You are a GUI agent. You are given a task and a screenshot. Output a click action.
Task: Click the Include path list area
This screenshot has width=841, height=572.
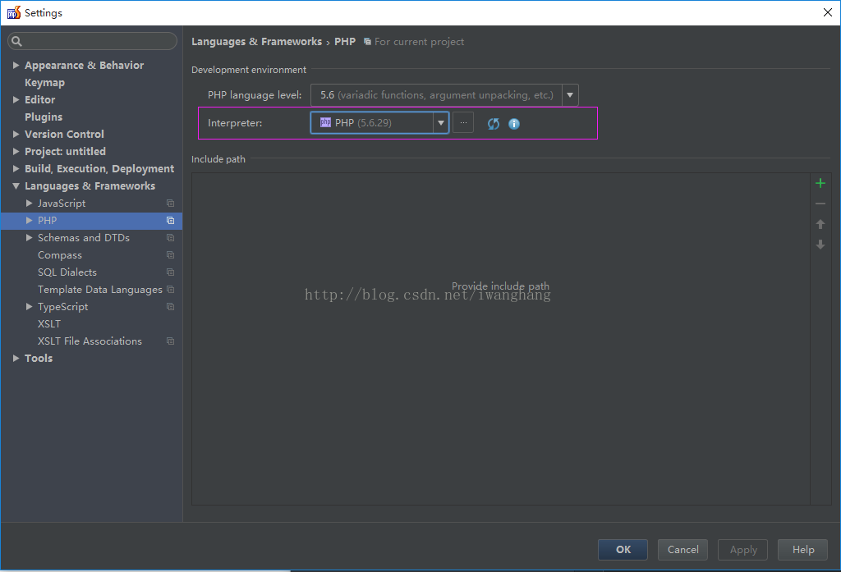(x=500, y=339)
